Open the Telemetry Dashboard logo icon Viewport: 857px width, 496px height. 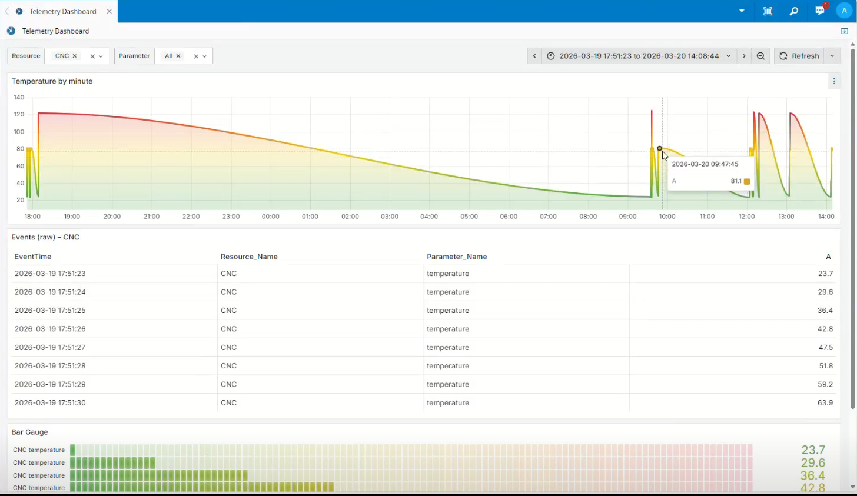(11, 31)
